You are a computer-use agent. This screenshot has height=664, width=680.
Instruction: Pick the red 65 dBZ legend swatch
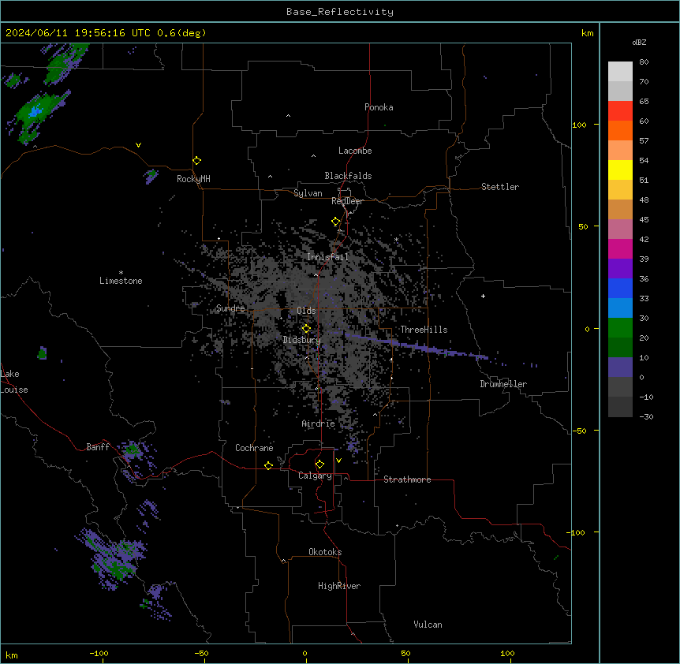(620, 111)
